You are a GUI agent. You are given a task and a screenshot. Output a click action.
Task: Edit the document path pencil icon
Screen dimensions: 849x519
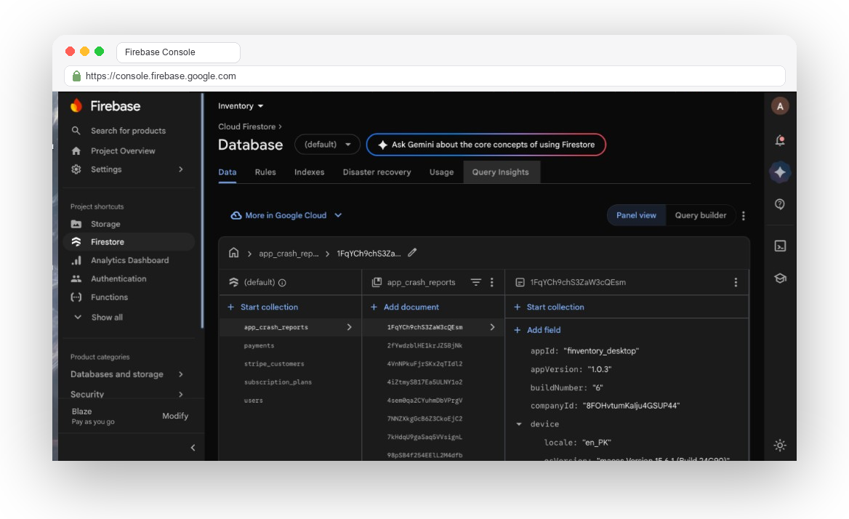pos(412,253)
